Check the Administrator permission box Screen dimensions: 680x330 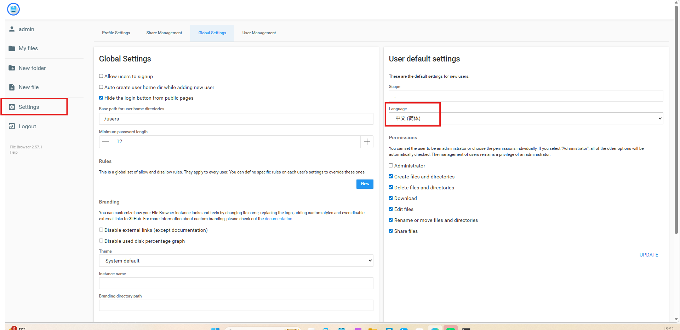(x=391, y=165)
